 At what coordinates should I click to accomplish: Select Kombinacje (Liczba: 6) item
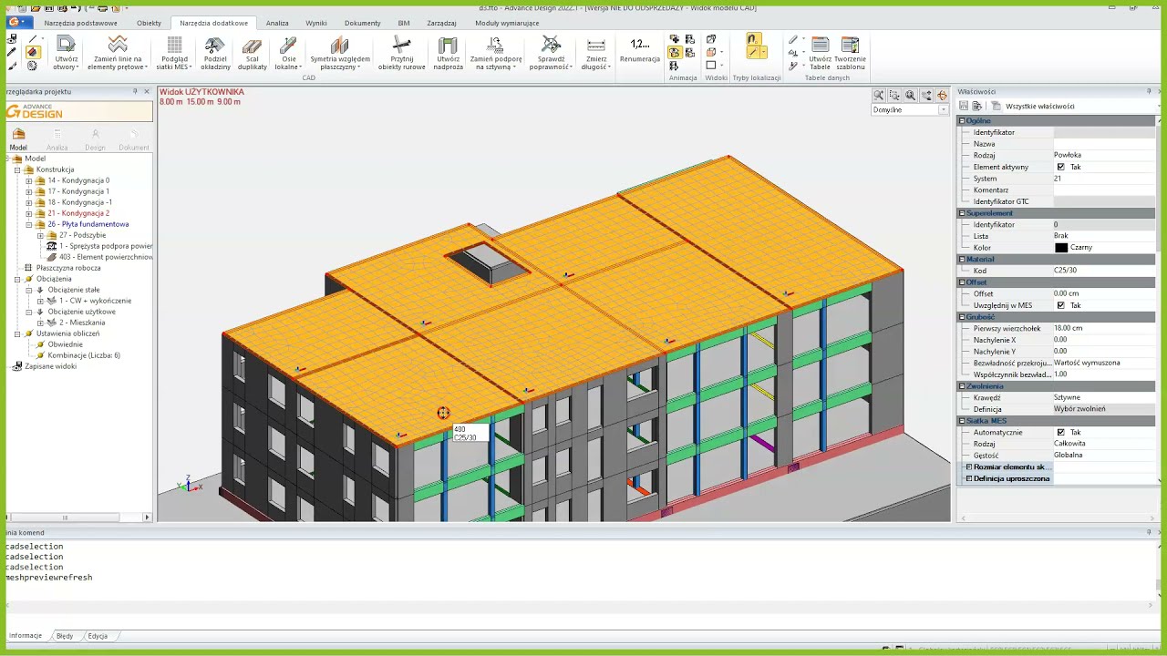coord(84,355)
